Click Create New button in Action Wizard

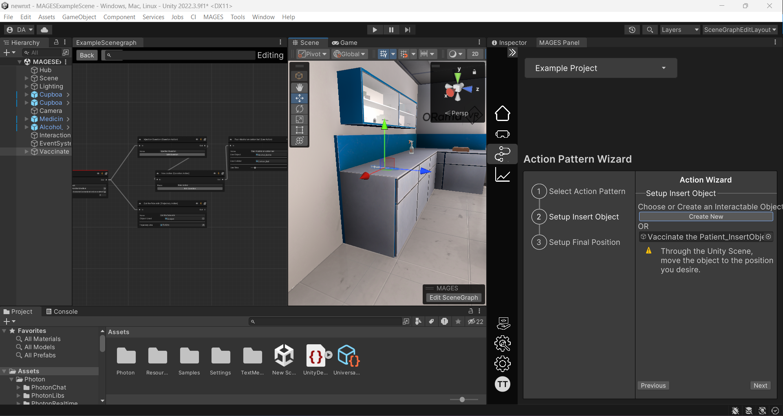pos(706,217)
